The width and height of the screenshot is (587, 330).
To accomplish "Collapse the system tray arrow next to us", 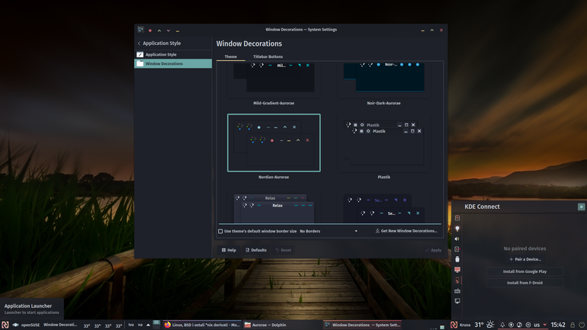I will [545, 325].
